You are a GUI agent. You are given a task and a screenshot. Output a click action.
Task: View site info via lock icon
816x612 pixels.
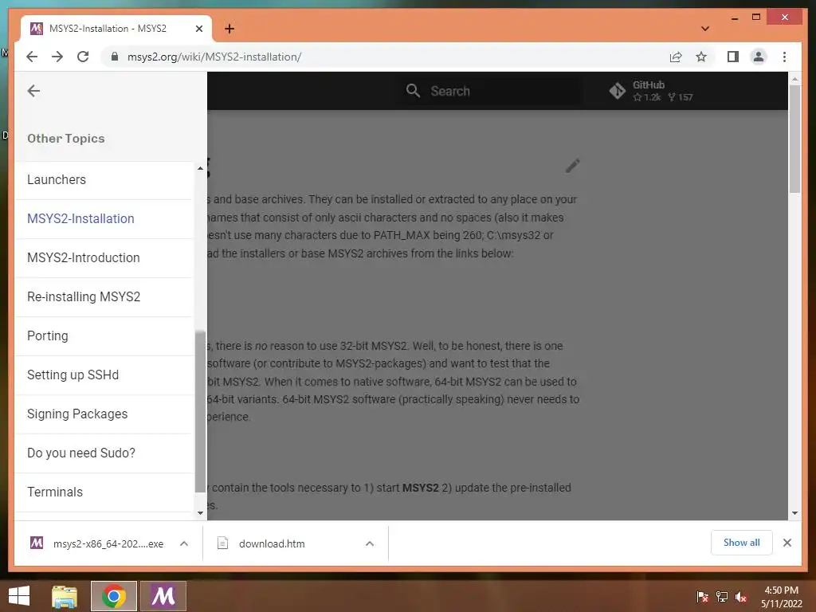(115, 57)
